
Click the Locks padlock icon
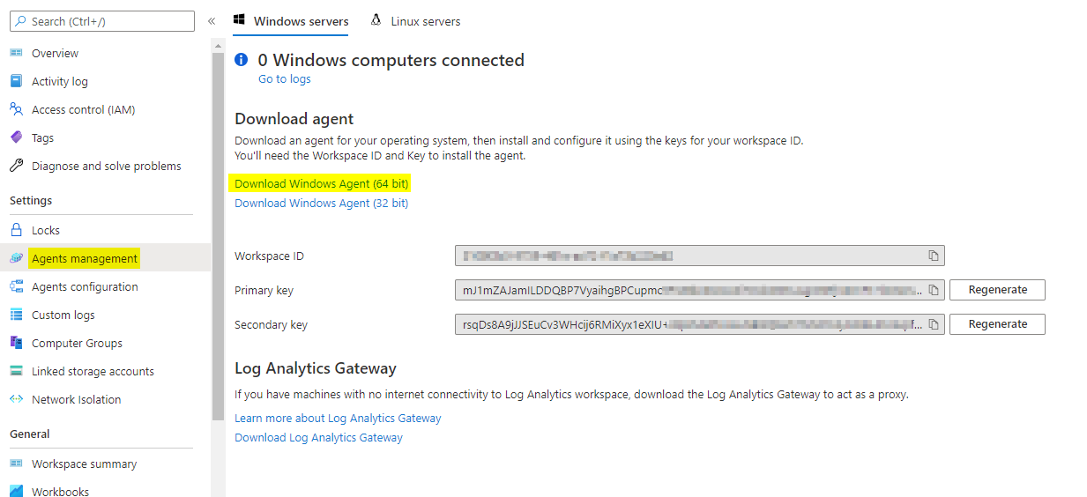click(16, 230)
